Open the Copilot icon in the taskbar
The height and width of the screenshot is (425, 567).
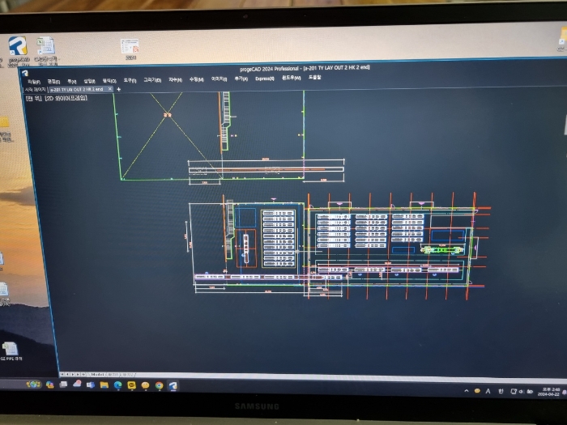tap(50, 385)
